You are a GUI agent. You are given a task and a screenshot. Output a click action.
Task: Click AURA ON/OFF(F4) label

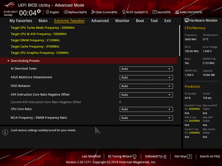(x=191, y=12)
